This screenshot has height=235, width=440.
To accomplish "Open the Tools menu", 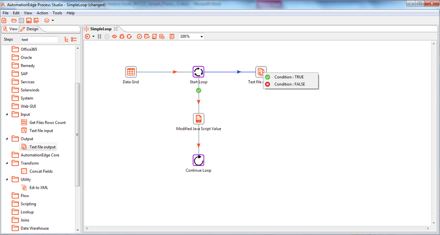I will pyautogui.click(x=58, y=13).
